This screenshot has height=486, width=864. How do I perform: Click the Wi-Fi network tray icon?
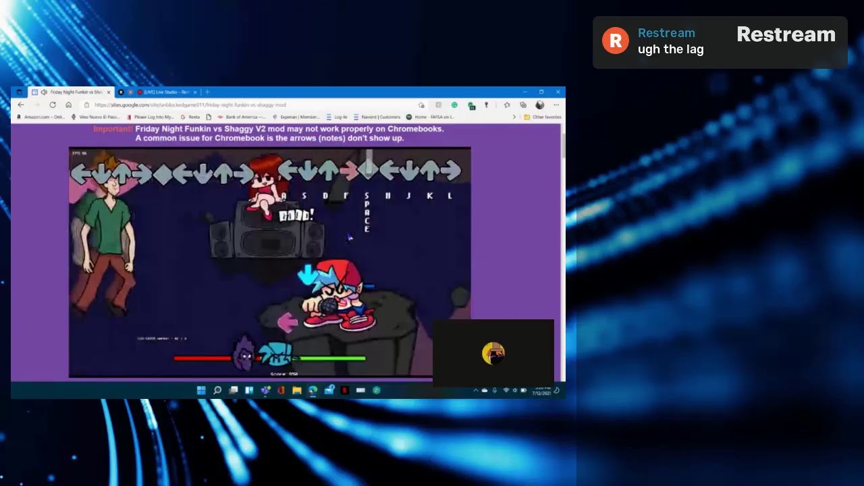(506, 390)
